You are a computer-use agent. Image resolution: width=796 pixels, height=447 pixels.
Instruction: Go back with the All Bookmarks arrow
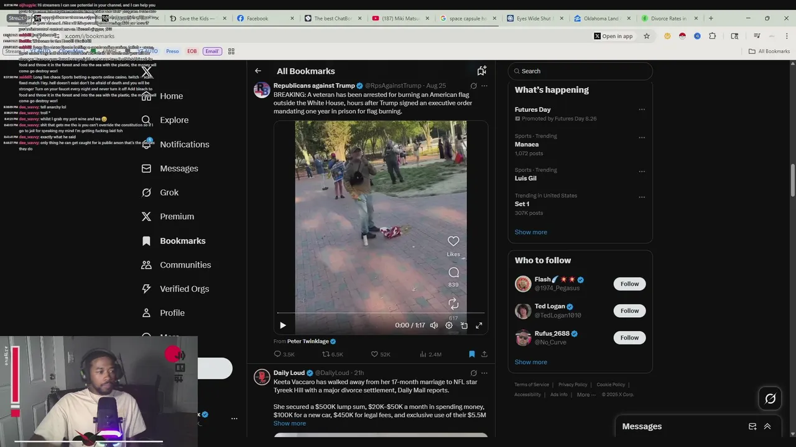coord(258,71)
